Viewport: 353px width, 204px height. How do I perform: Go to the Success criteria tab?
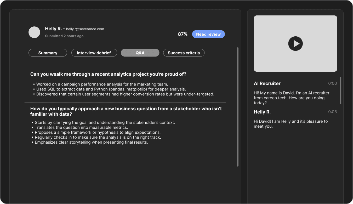pos(184,53)
